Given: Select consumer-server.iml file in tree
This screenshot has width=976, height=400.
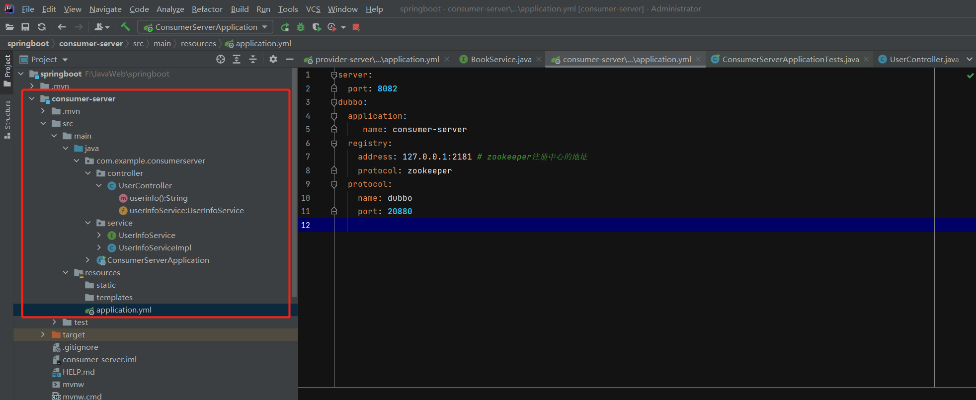Looking at the screenshot, I should [x=99, y=359].
